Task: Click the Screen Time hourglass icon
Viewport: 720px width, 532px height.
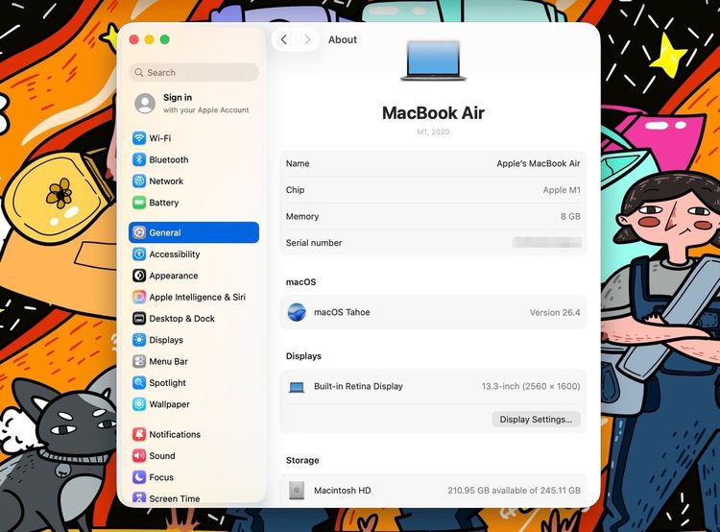Action: [139, 498]
